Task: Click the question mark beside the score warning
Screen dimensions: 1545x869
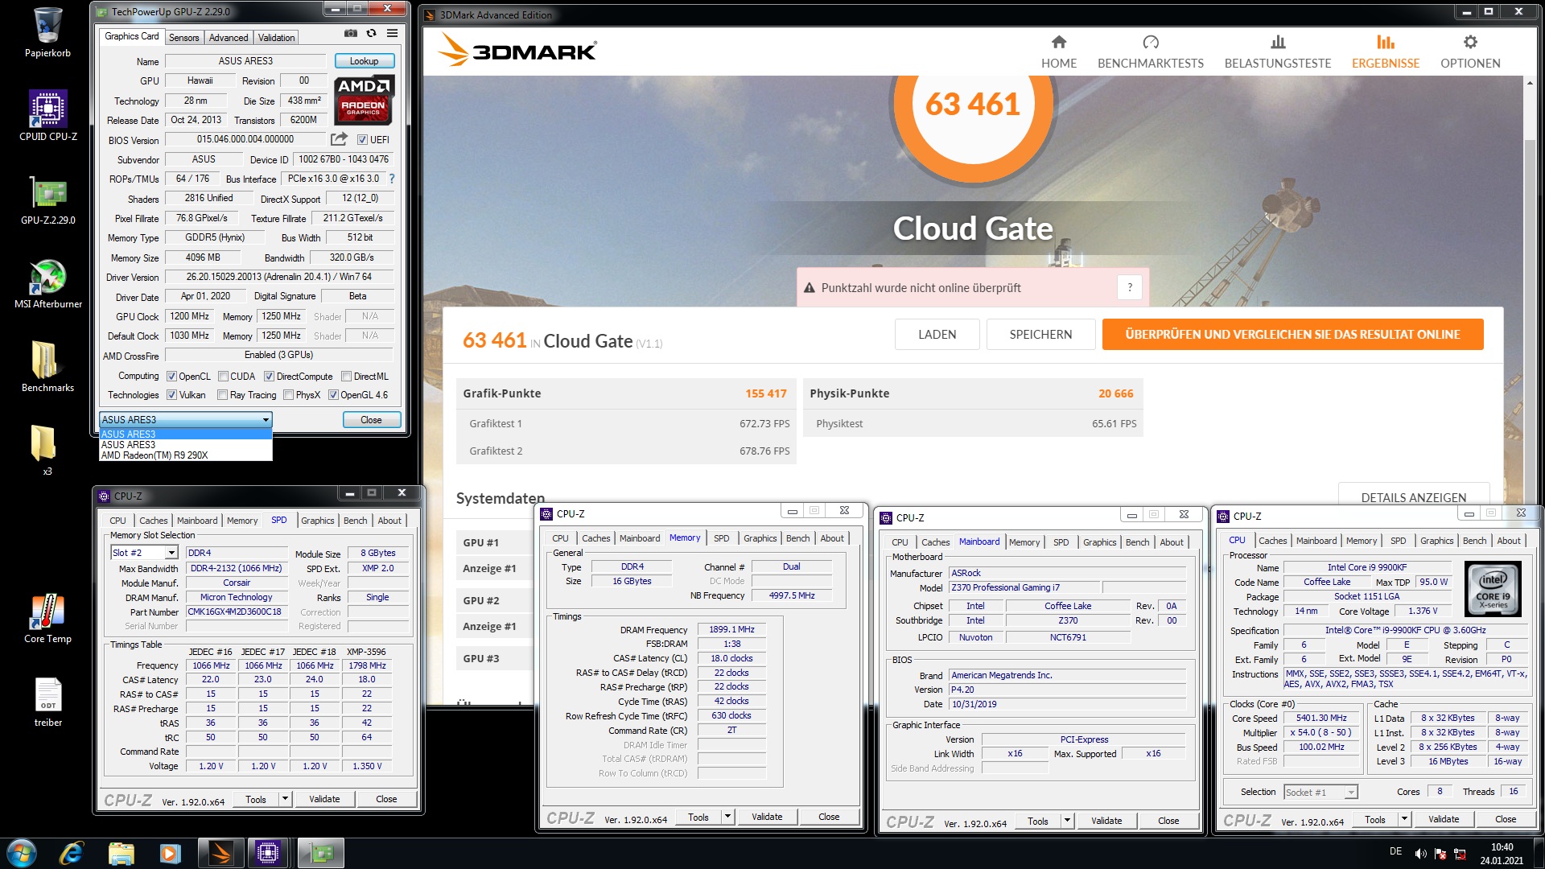Action: (1129, 287)
